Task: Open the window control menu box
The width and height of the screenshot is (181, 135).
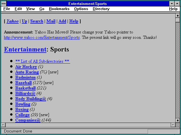Action: coord(4,4)
